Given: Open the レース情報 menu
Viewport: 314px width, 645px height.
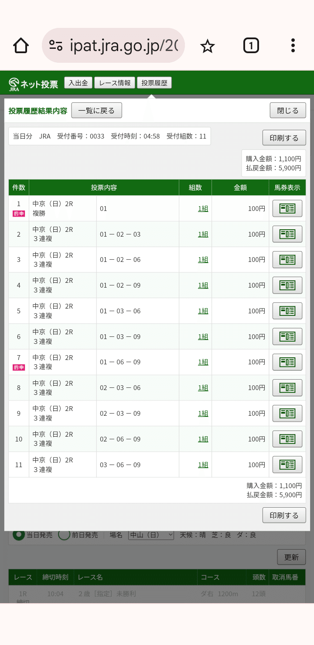Looking at the screenshot, I should click(x=115, y=83).
